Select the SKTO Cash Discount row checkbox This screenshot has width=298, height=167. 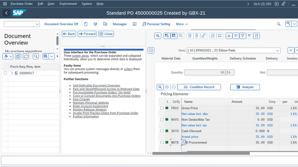pyautogui.click(x=162, y=131)
